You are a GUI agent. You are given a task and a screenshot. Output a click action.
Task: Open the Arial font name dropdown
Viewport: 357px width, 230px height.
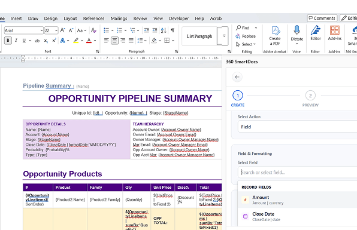(41, 30)
